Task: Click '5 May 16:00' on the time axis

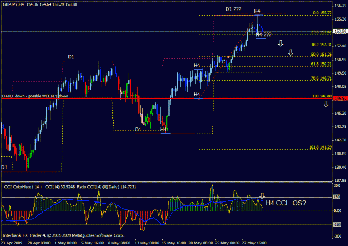Action: (92, 243)
